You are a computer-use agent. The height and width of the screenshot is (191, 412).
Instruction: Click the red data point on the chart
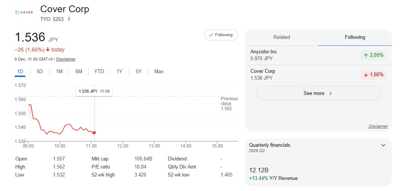[x=94, y=133]
